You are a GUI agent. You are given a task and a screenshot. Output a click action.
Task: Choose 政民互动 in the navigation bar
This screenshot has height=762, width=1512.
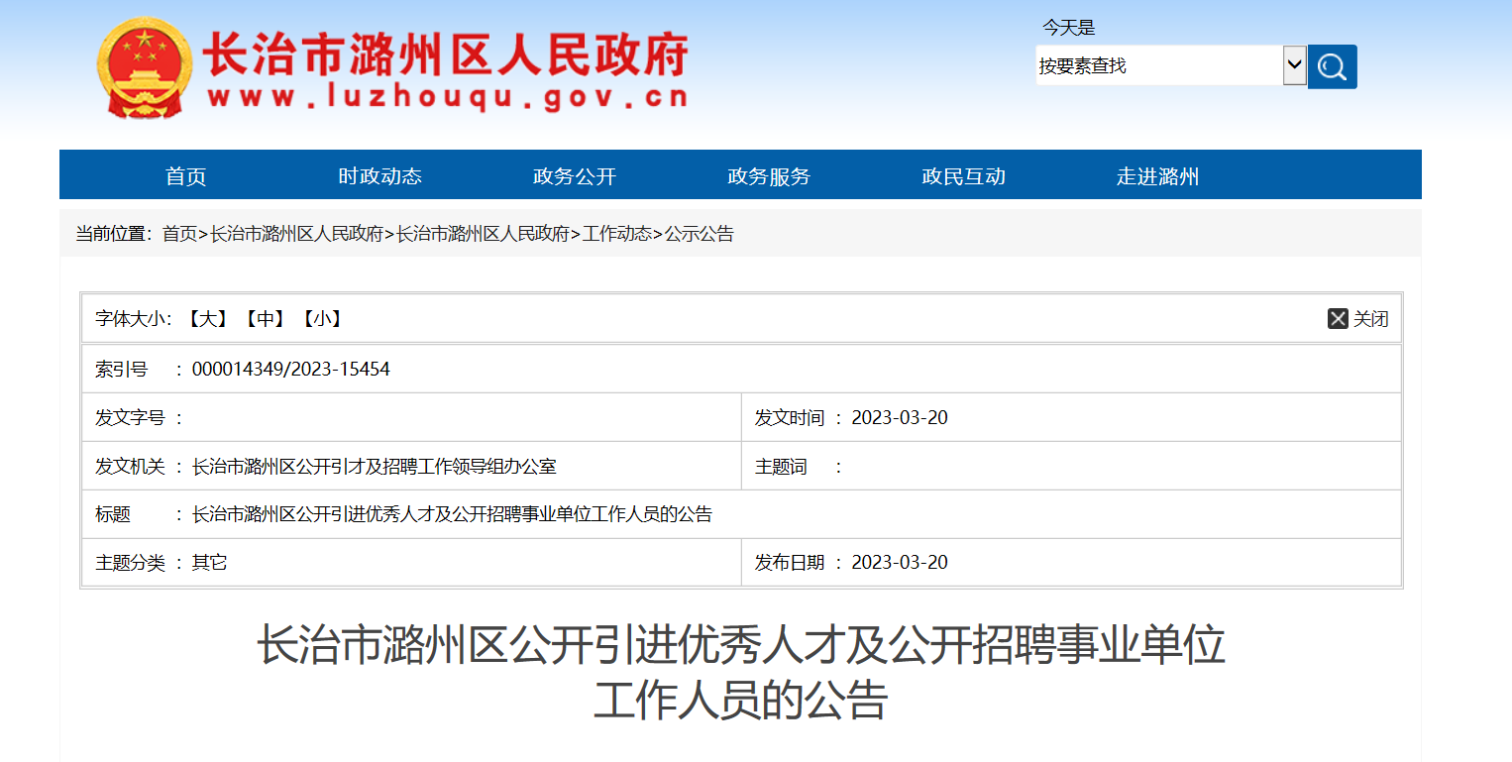[x=964, y=176]
